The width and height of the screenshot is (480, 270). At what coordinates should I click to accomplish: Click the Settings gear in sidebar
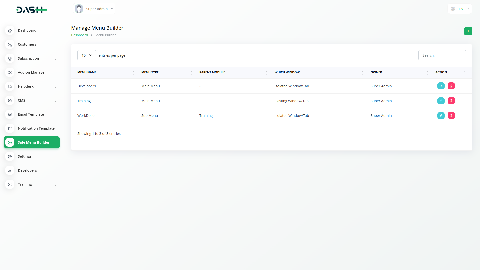10,156
